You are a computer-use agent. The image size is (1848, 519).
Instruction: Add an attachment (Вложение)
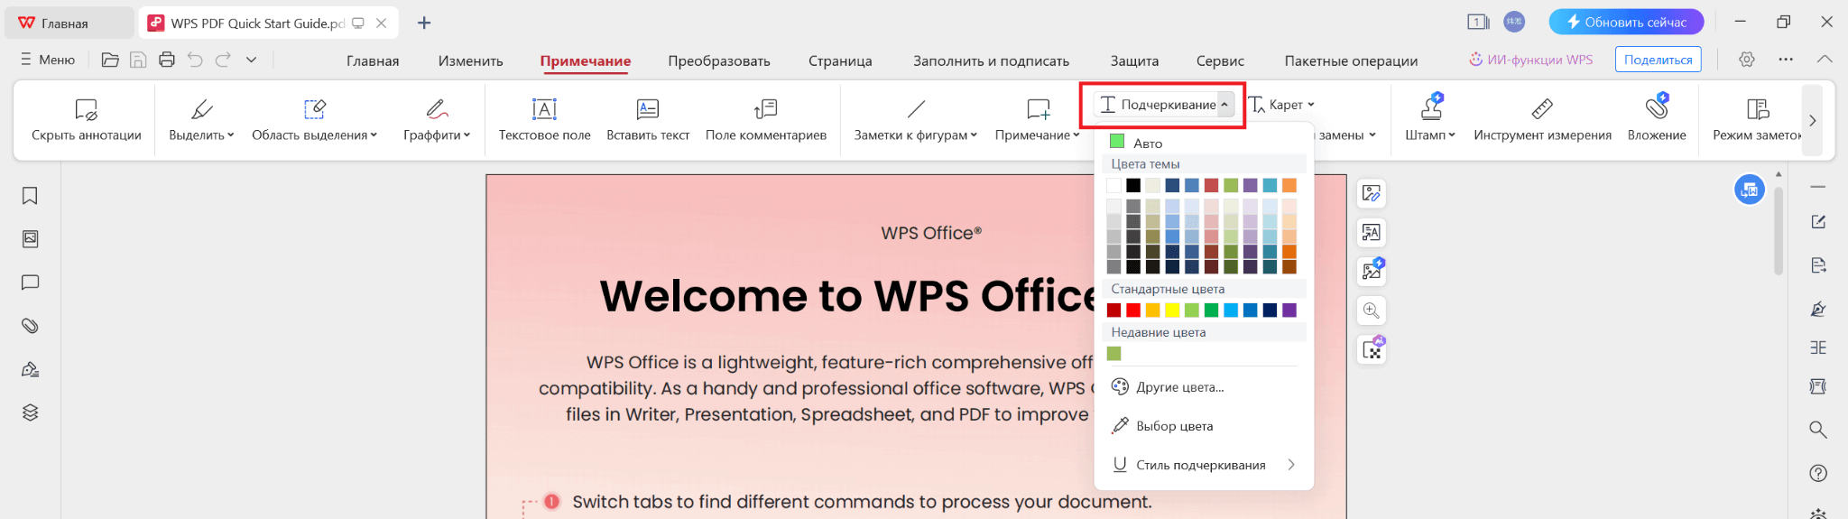coord(1657,119)
